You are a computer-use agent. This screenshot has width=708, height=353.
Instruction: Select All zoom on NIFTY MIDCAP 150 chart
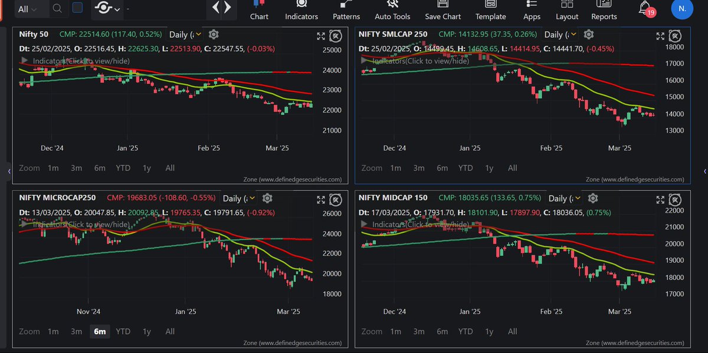tap(512, 331)
